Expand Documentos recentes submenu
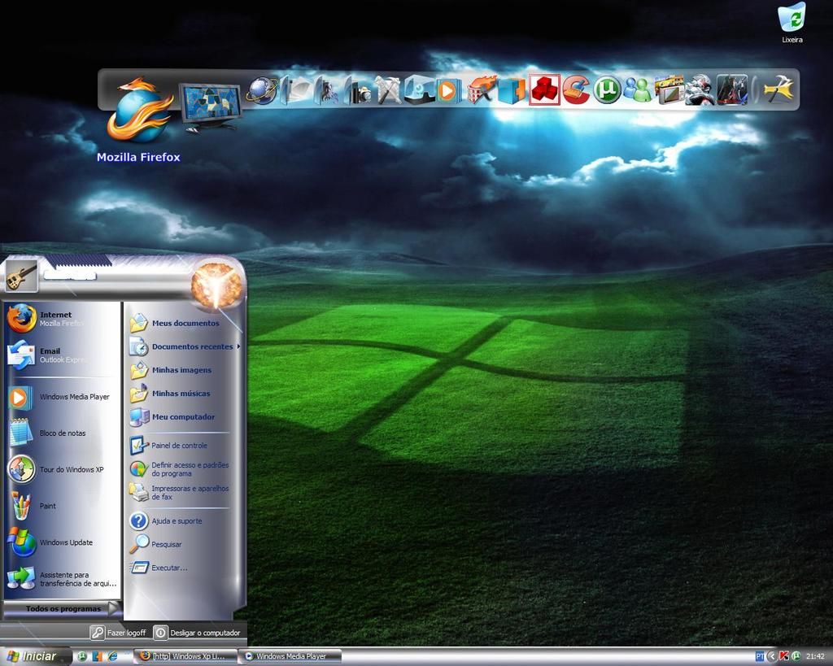The image size is (833, 666). (185, 346)
